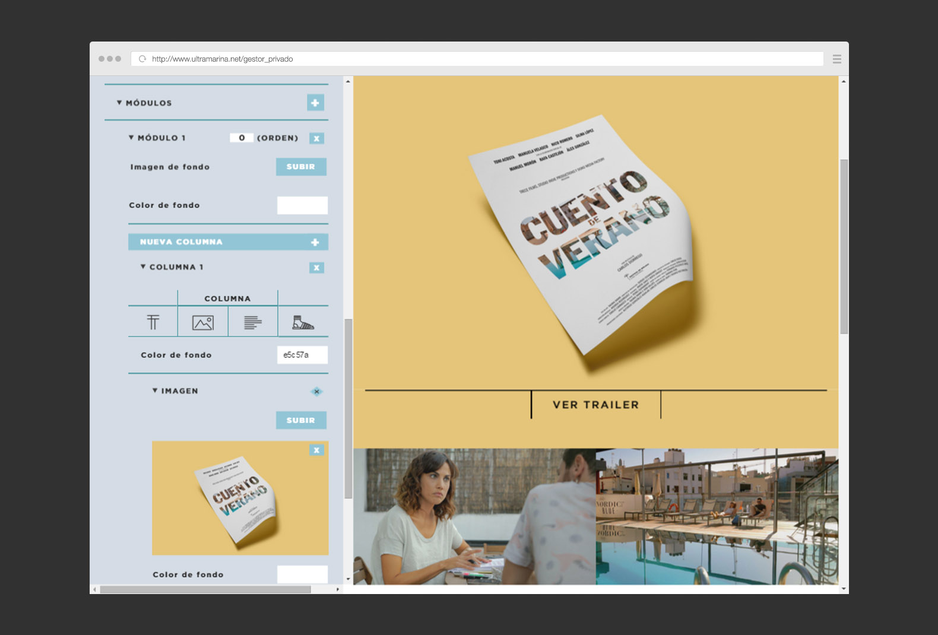
Task: Collapse the Columna 1 section
Action: [143, 267]
